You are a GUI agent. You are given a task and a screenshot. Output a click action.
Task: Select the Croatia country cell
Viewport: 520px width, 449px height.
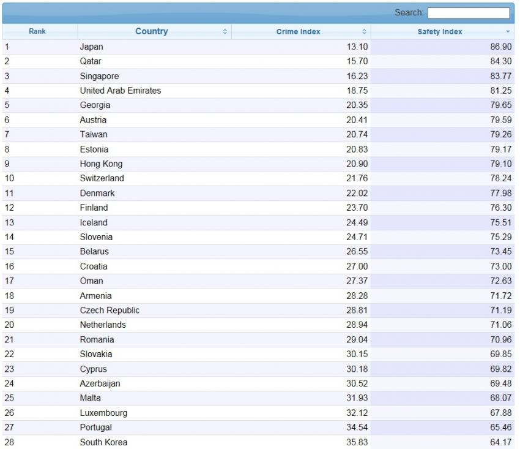tap(155, 266)
